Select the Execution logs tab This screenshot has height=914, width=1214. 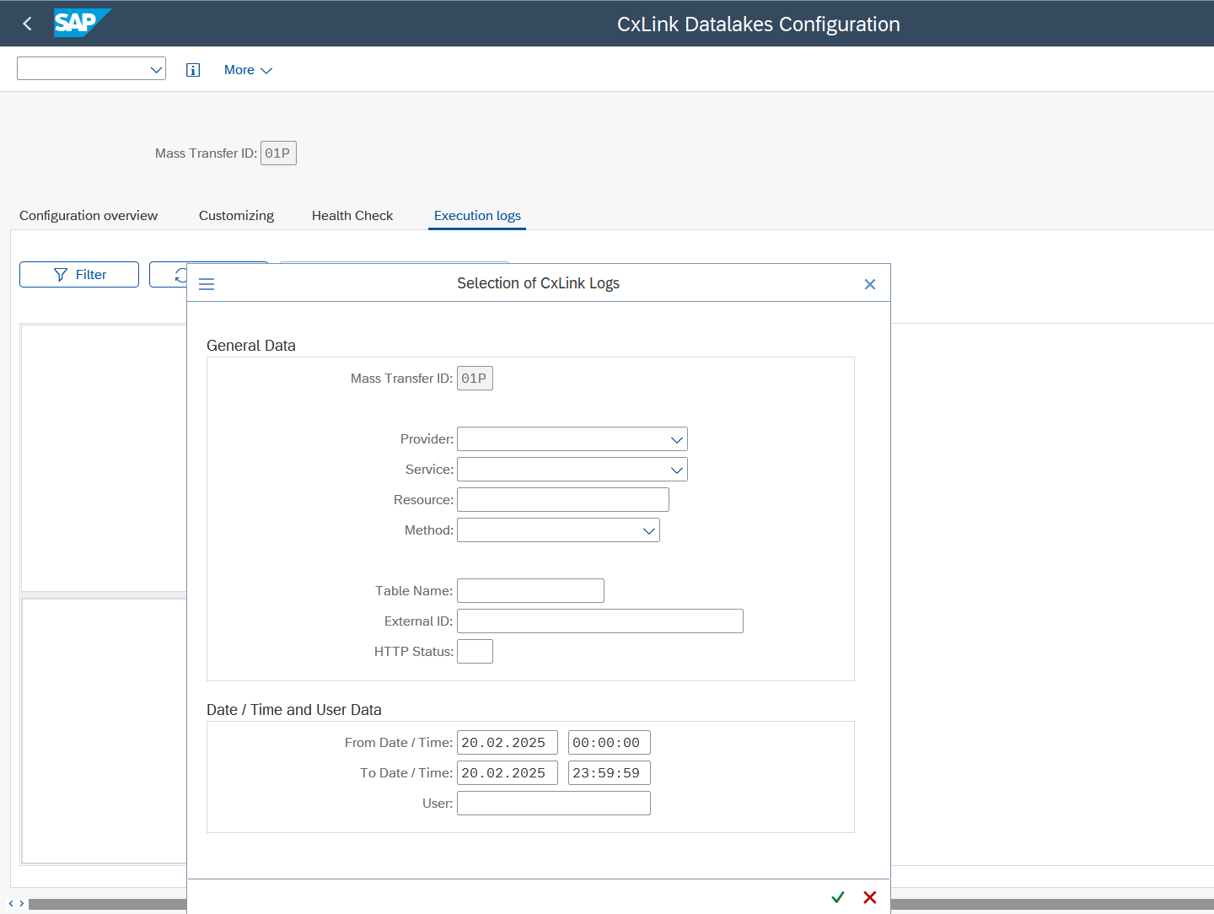pos(477,216)
